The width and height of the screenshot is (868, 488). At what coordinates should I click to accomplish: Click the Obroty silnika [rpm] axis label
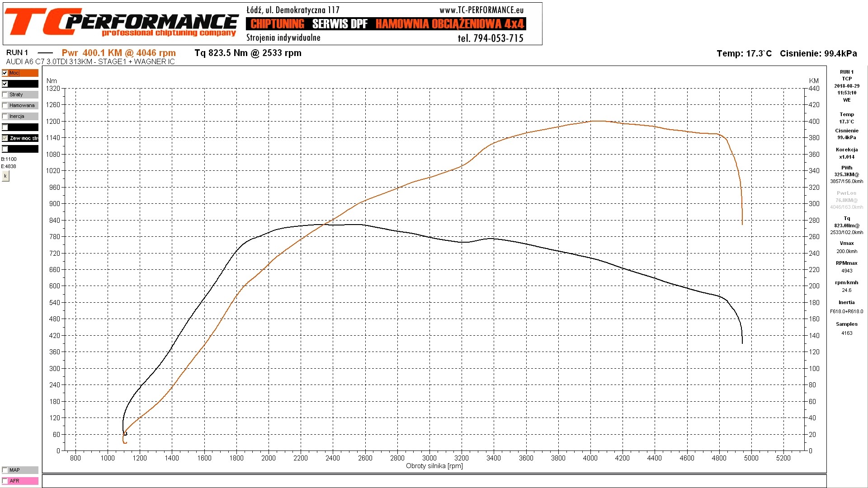click(x=434, y=466)
